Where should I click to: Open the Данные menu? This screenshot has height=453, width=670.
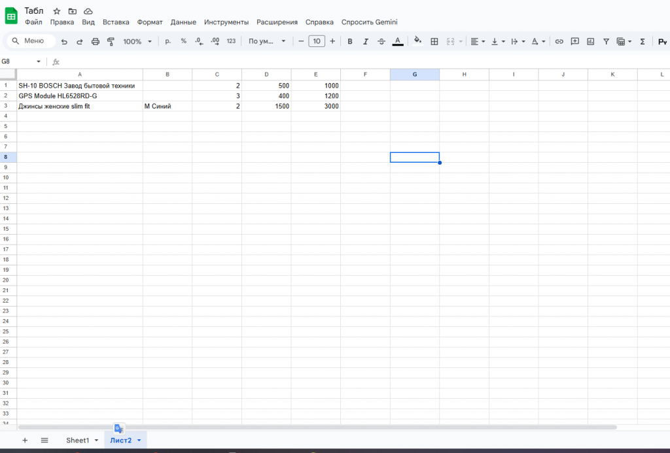pyautogui.click(x=183, y=22)
